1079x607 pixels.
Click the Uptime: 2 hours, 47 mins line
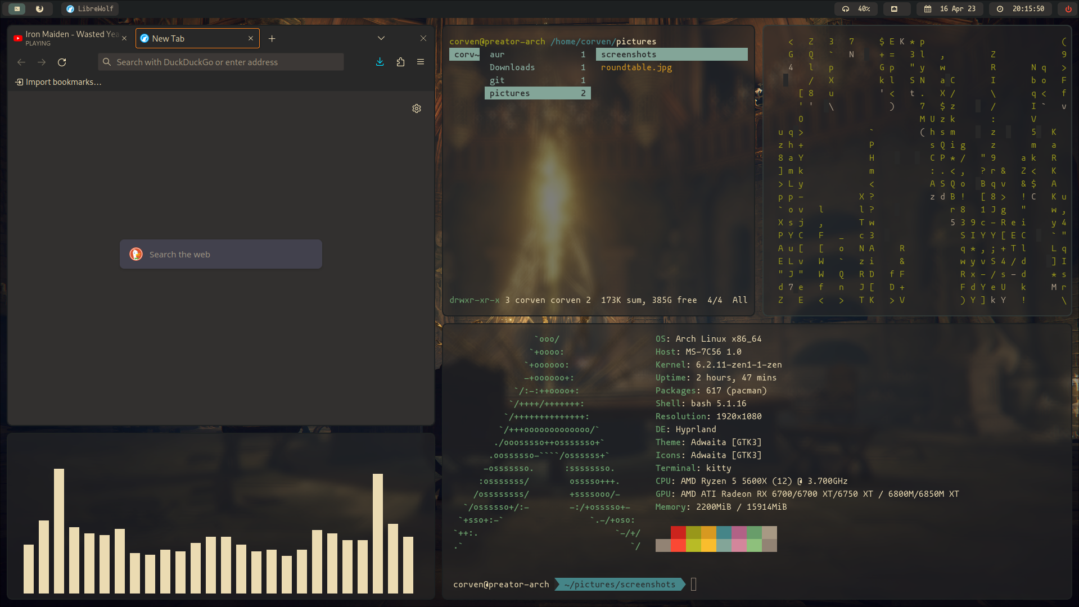point(716,378)
